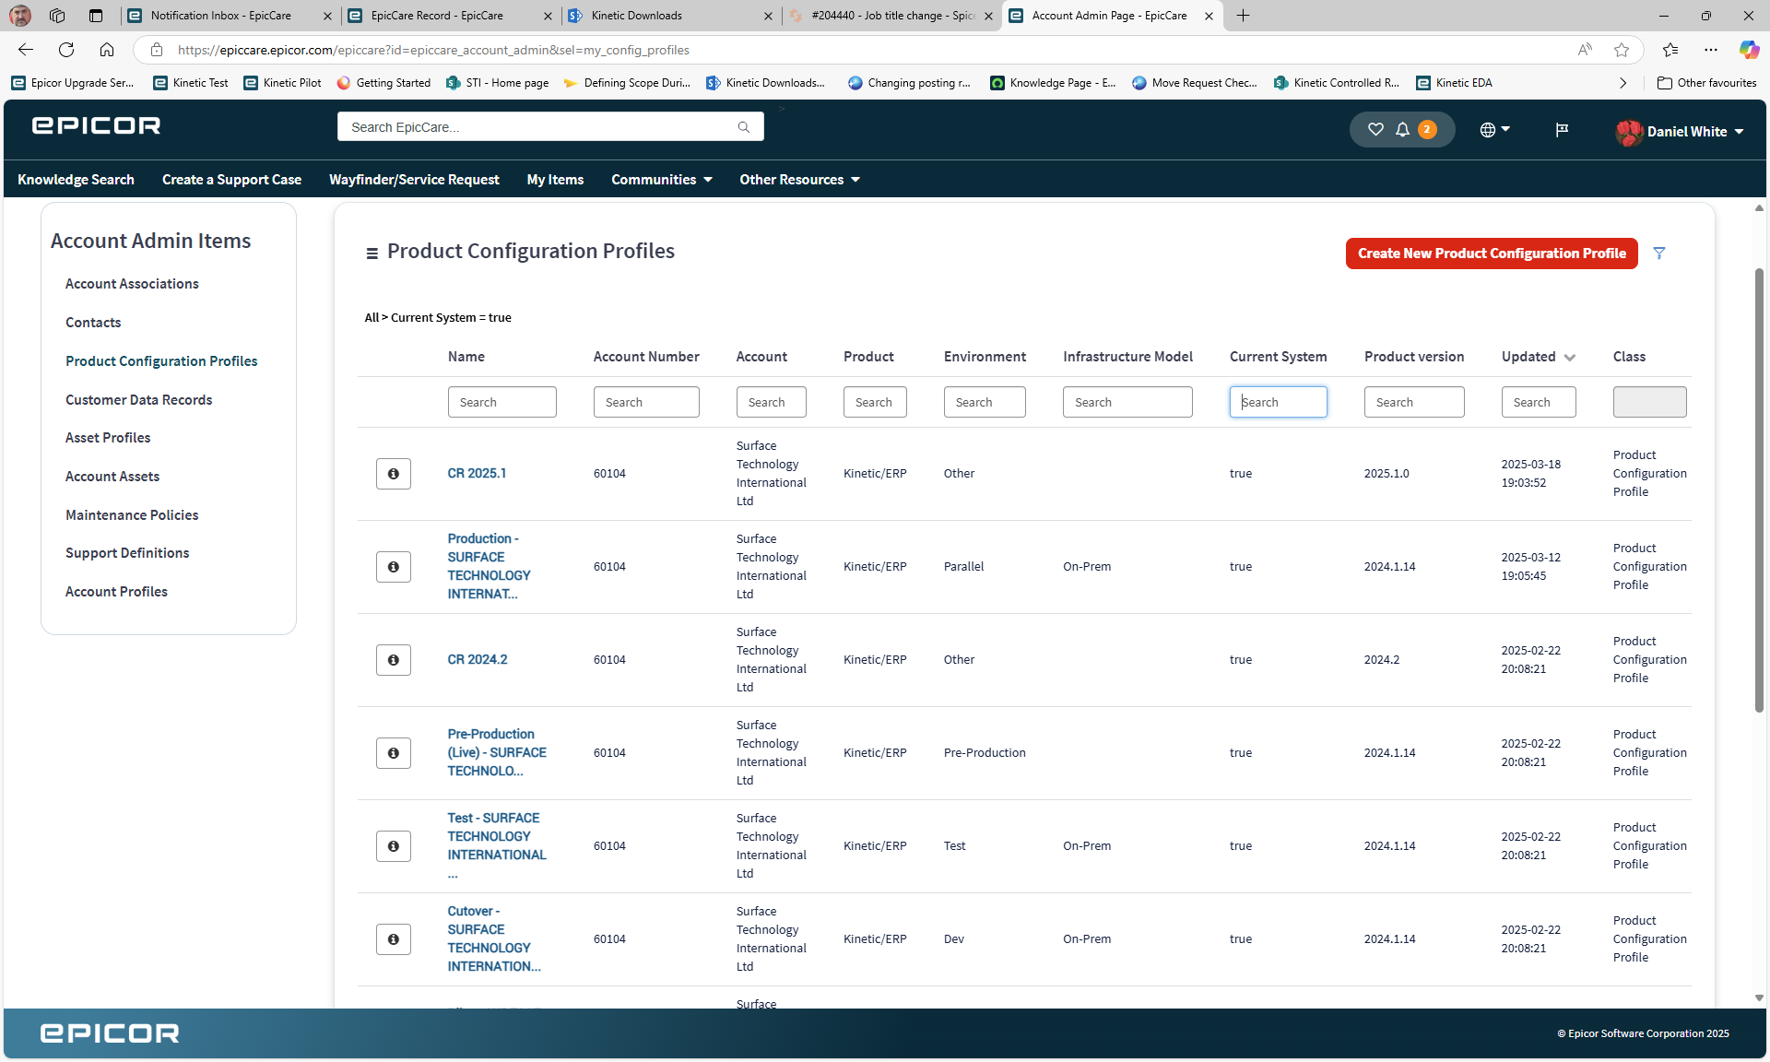Open Wayfinder/Service Request
Viewport: 1770px width, 1062px height.
[x=414, y=180]
